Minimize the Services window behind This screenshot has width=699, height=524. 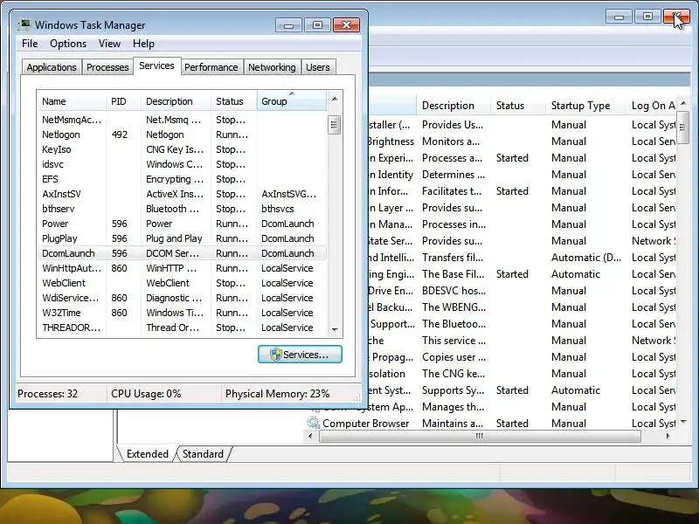pyautogui.click(x=619, y=17)
